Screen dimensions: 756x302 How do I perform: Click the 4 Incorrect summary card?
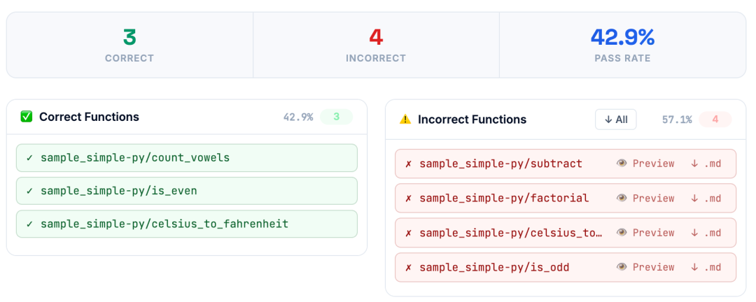coord(376,45)
